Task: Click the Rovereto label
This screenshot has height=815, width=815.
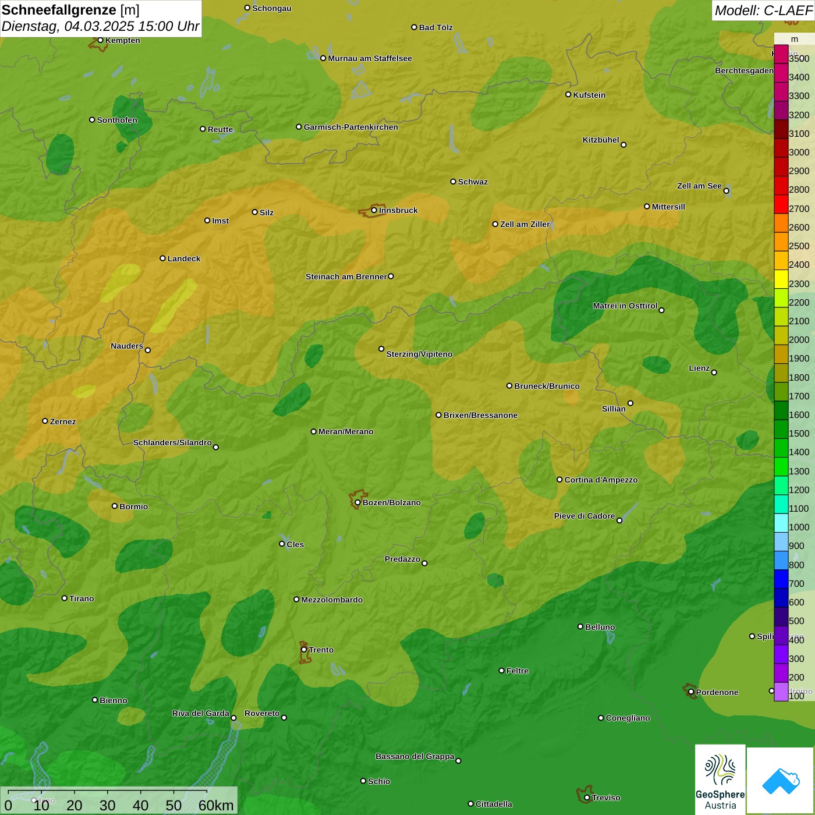Action: pyautogui.click(x=262, y=713)
